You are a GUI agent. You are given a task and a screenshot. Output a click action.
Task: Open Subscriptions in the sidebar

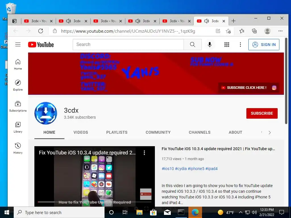click(18, 106)
